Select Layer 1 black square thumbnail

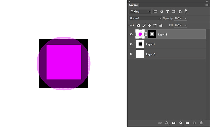140,44
